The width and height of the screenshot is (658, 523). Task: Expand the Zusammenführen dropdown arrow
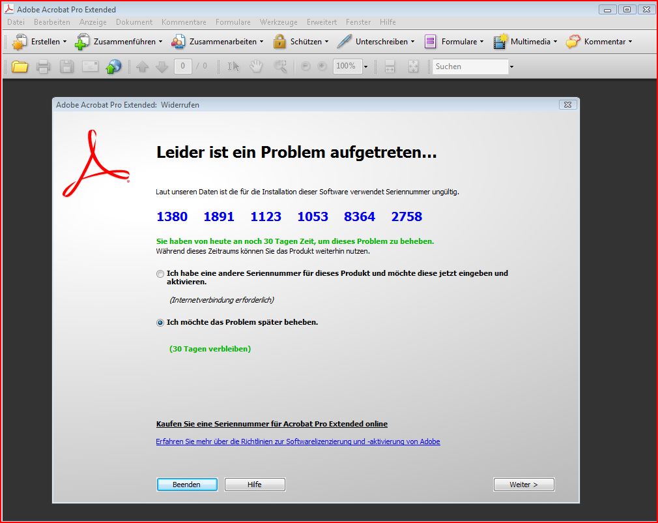pyautogui.click(x=160, y=42)
